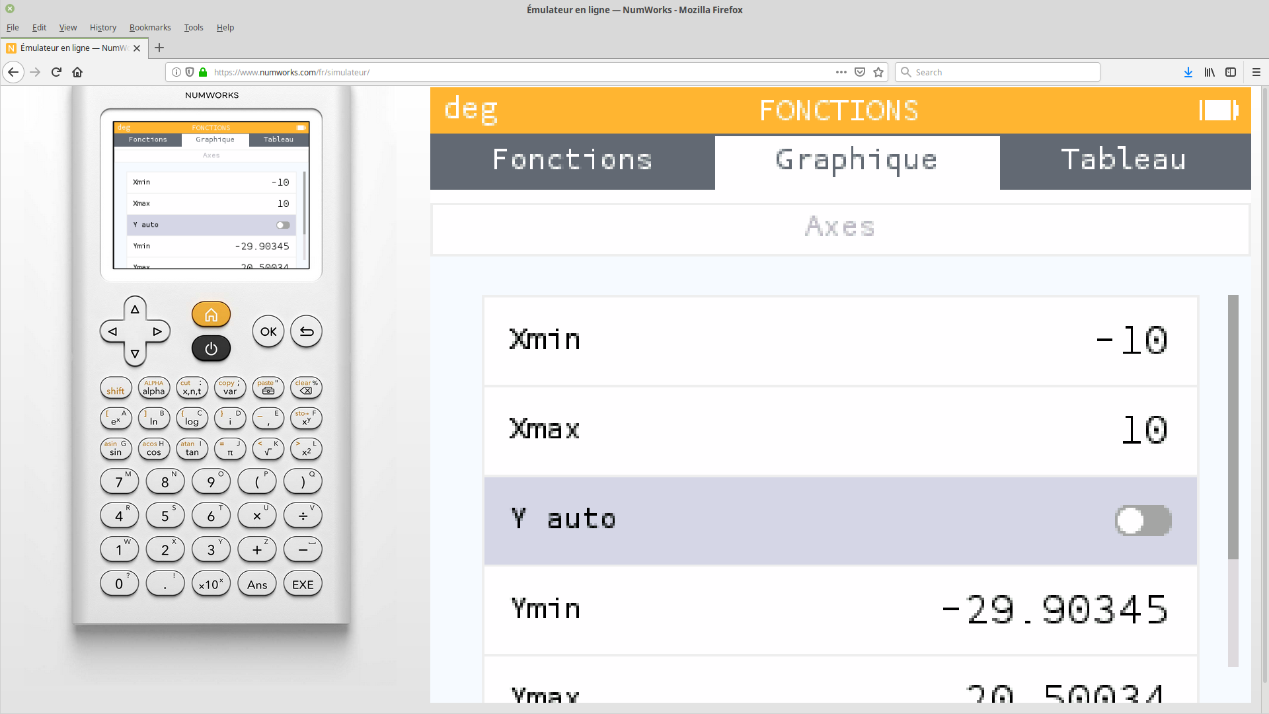1269x714 pixels.
Task: Click the open parenthesis key
Action: click(x=257, y=482)
